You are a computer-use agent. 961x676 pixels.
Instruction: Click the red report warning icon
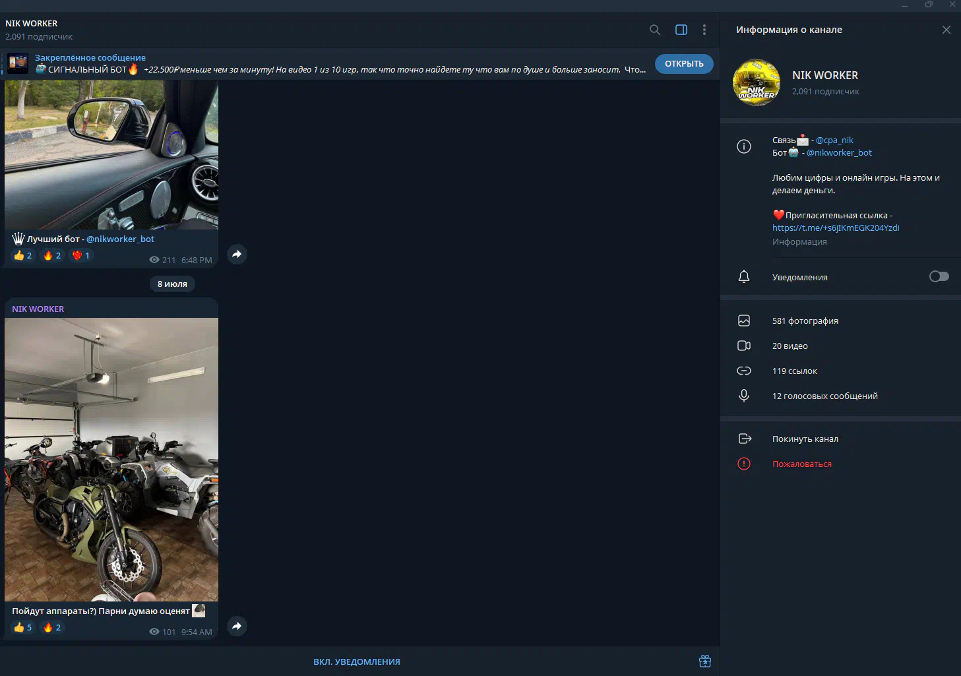click(744, 464)
